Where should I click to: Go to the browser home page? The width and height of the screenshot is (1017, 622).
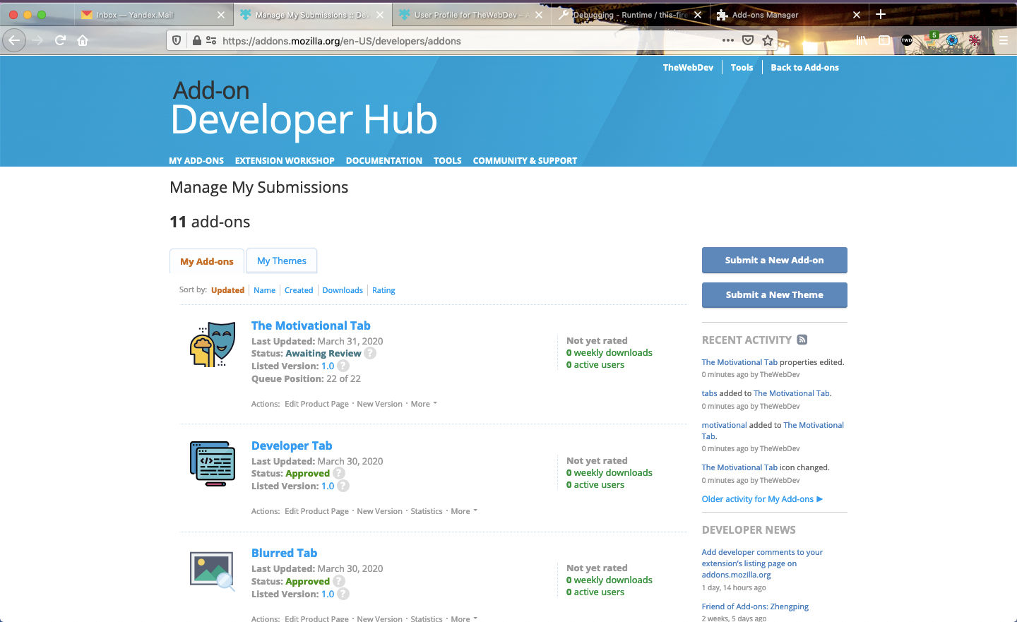point(83,40)
